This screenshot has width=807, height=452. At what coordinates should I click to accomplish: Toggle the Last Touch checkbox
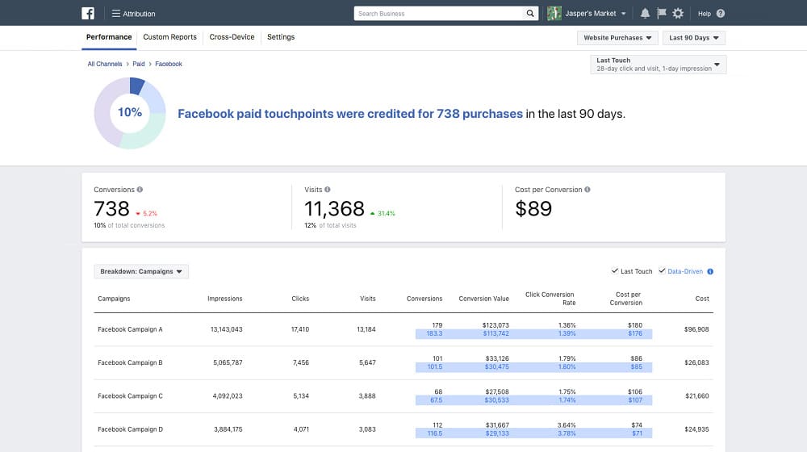[x=614, y=270]
